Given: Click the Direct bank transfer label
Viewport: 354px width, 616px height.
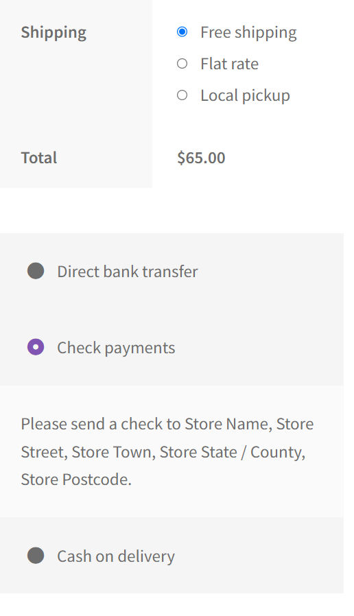Looking at the screenshot, I should pyautogui.click(x=128, y=272).
